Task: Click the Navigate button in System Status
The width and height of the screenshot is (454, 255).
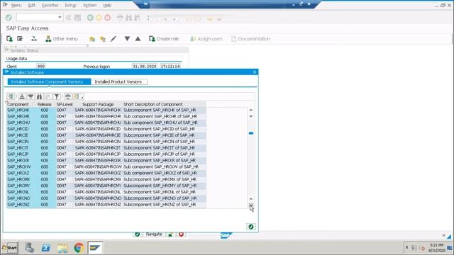Action: [x=154, y=234]
